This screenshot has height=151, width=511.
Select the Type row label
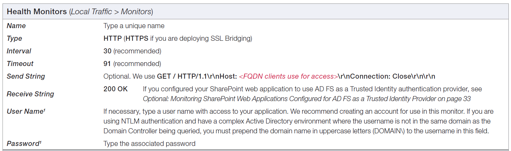coord(14,39)
